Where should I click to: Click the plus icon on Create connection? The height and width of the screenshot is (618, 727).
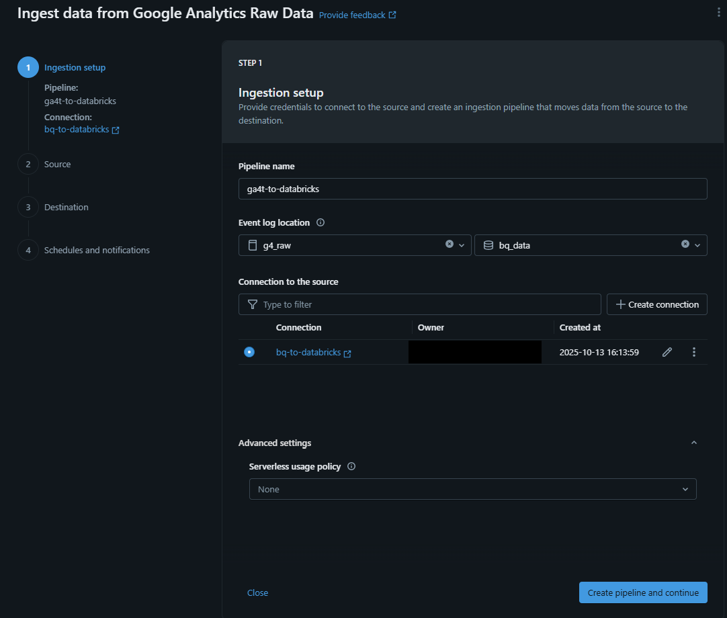620,304
